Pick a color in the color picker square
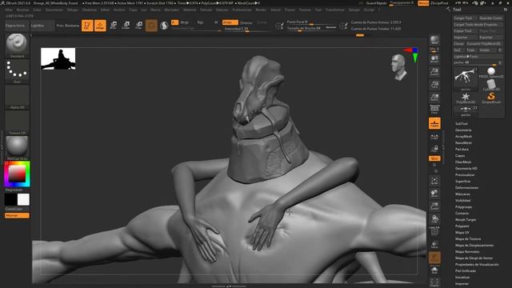This screenshot has height=288, width=512. [17, 174]
